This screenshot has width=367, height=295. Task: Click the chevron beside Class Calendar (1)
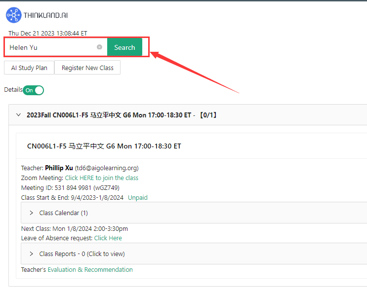tap(32, 213)
